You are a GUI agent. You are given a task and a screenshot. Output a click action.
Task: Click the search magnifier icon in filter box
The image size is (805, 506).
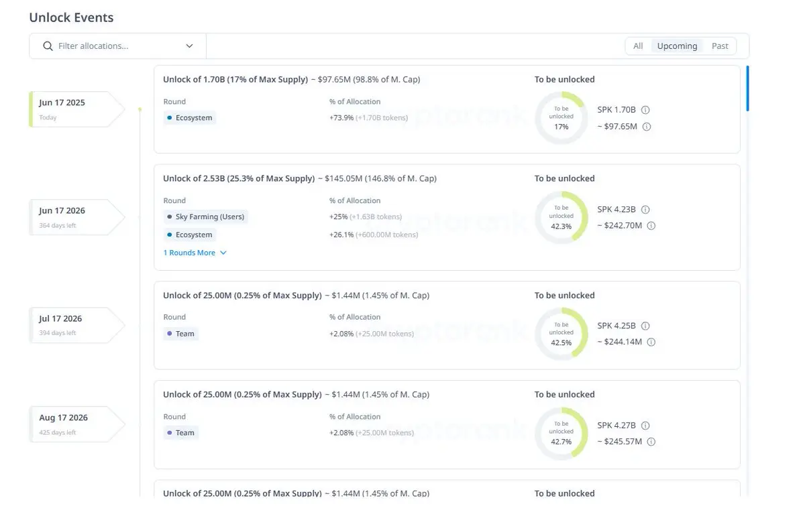pyautogui.click(x=48, y=46)
